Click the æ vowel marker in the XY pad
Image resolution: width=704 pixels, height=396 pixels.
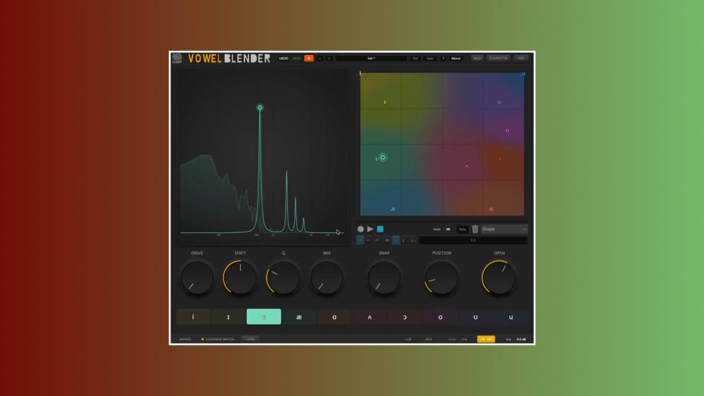pos(393,209)
